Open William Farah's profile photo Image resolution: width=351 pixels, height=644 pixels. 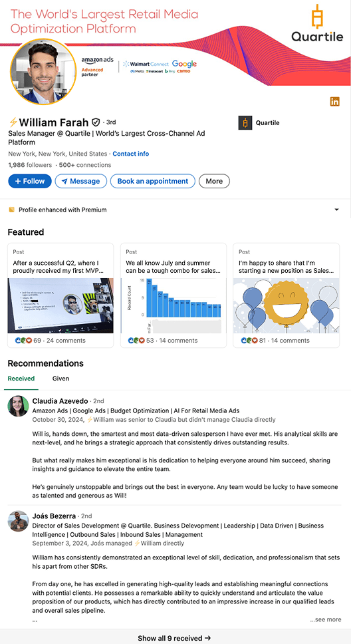[x=43, y=72]
